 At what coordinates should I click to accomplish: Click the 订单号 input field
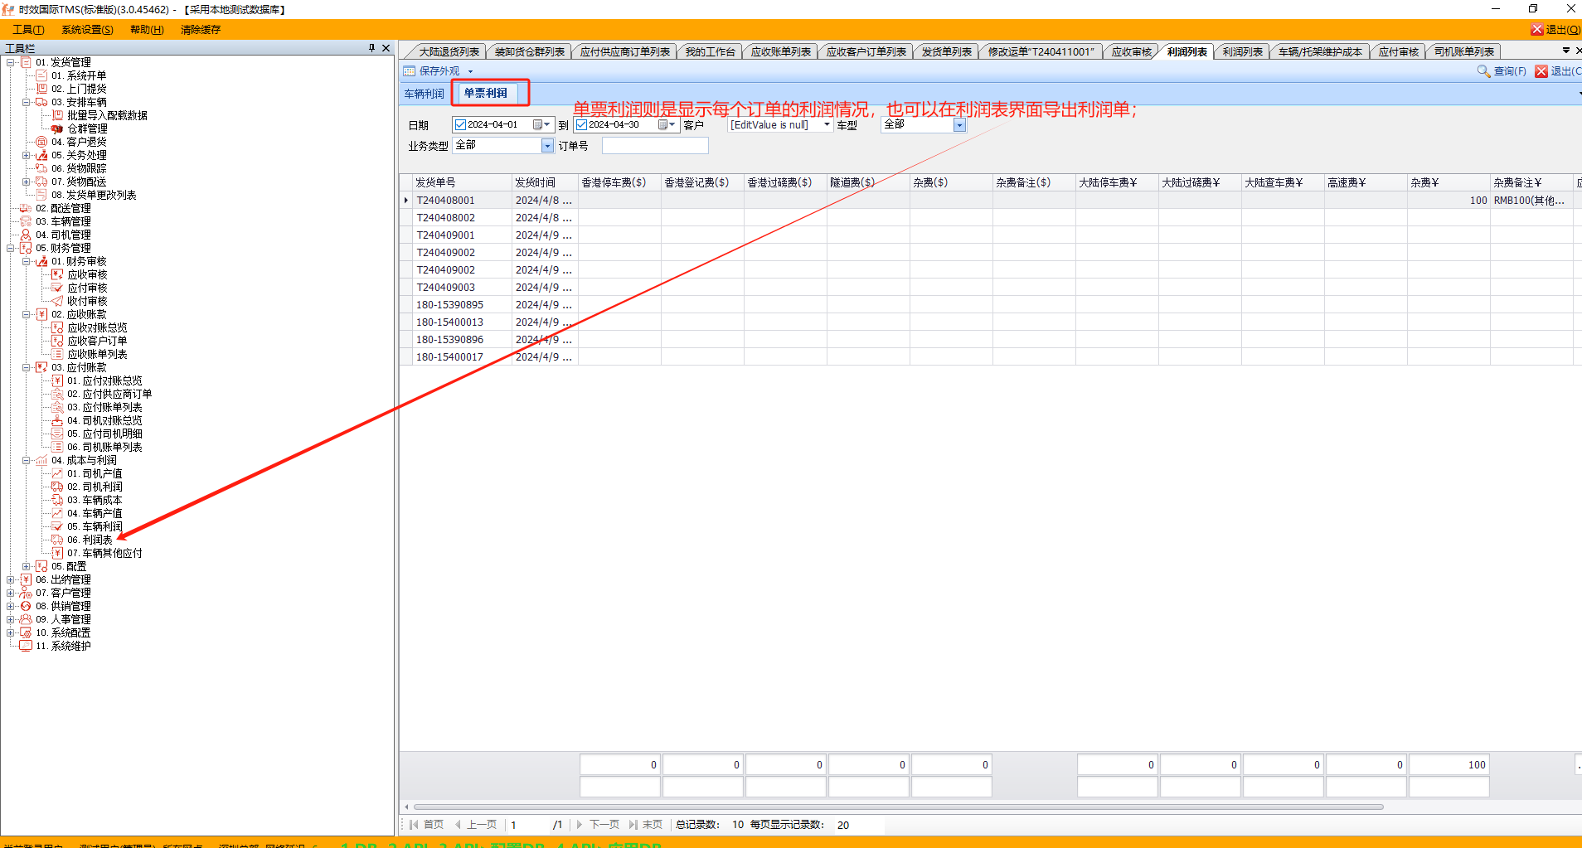pyautogui.click(x=654, y=146)
